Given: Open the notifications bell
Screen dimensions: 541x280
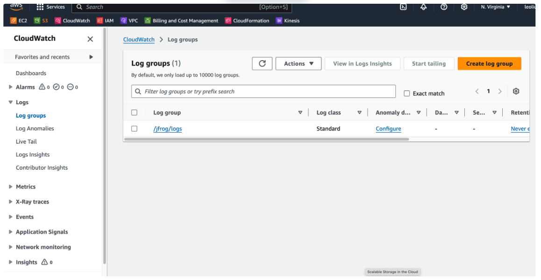Looking at the screenshot, I should pos(423,7).
